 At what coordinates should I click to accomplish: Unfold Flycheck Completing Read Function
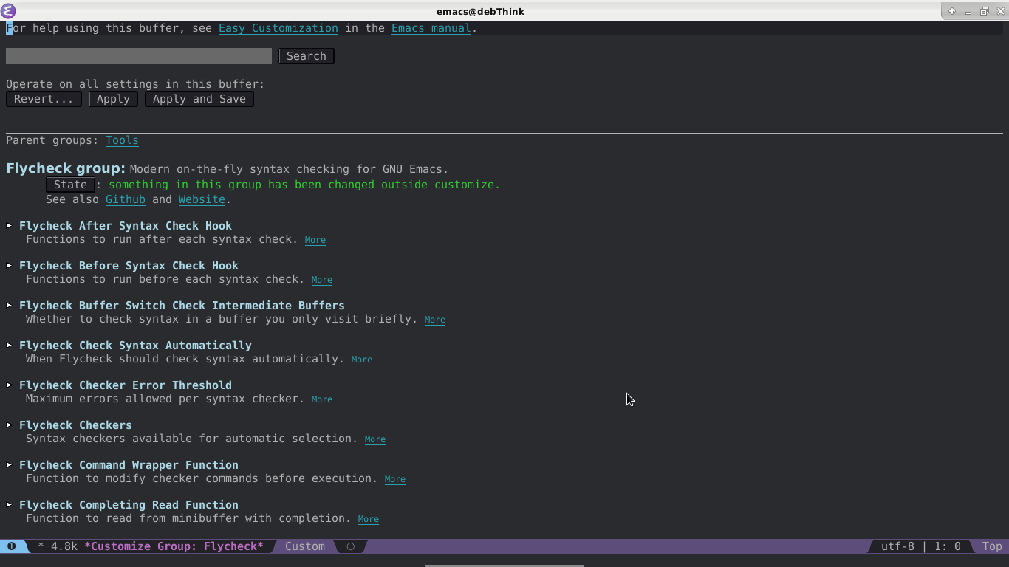9,505
